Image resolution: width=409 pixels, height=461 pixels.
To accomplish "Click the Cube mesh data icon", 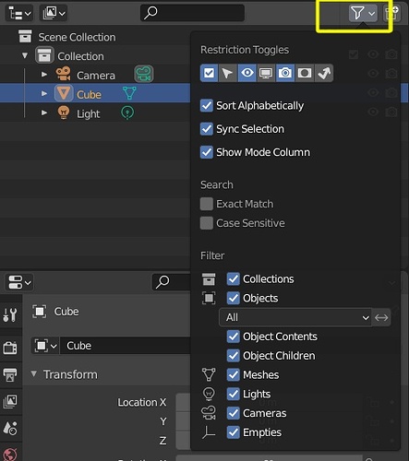I will [x=129, y=93].
